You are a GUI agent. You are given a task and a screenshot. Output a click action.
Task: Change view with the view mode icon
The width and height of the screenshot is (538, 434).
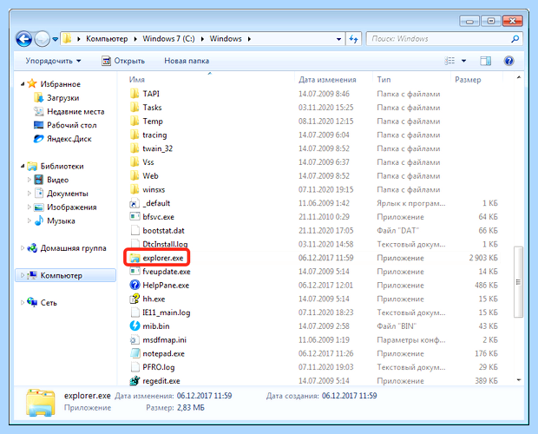449,61
